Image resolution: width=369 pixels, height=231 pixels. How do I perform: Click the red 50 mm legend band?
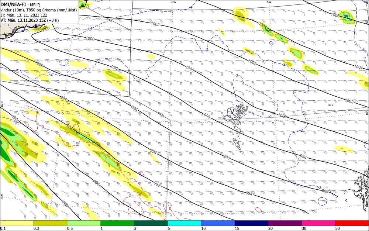tap(352, 223)
